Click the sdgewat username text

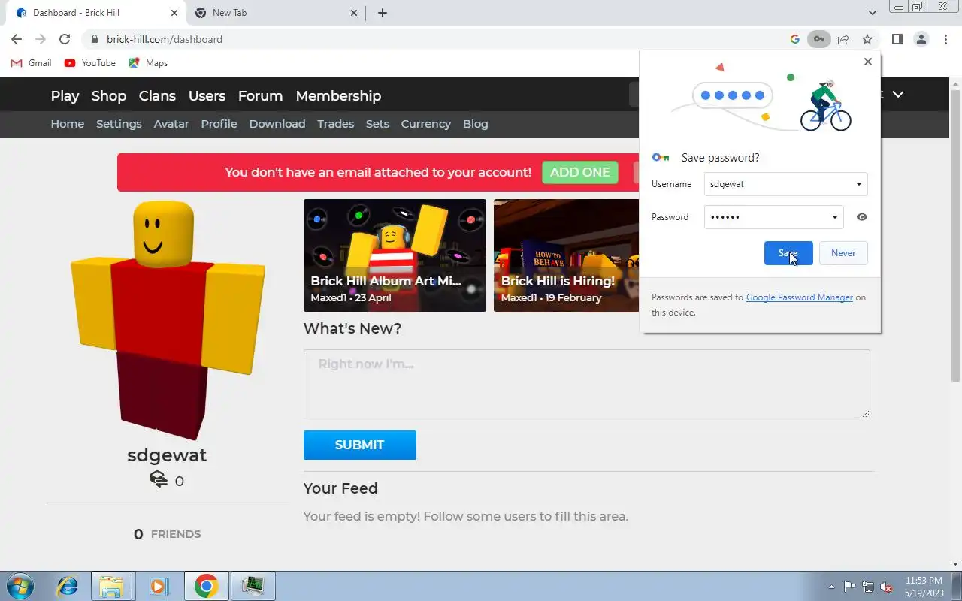167,455
